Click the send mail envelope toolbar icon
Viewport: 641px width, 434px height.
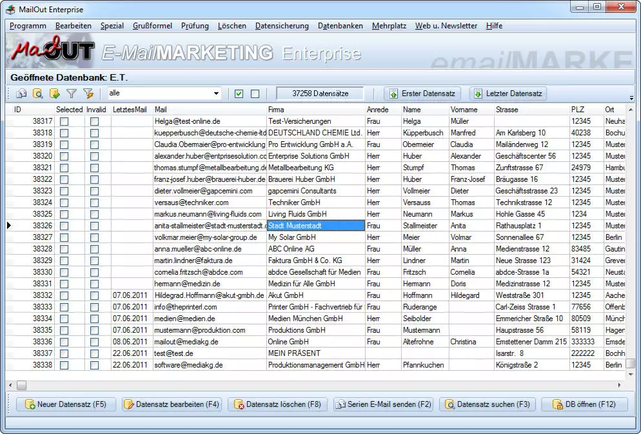point(21,94)
